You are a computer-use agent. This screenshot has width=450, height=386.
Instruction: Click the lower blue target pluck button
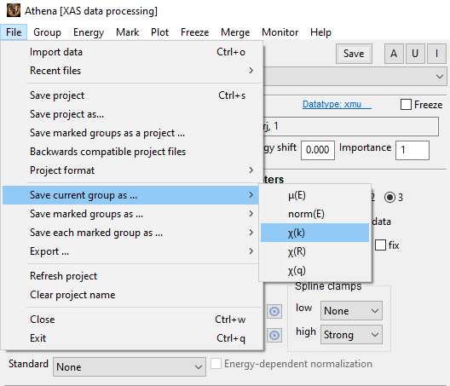(274, 335)
